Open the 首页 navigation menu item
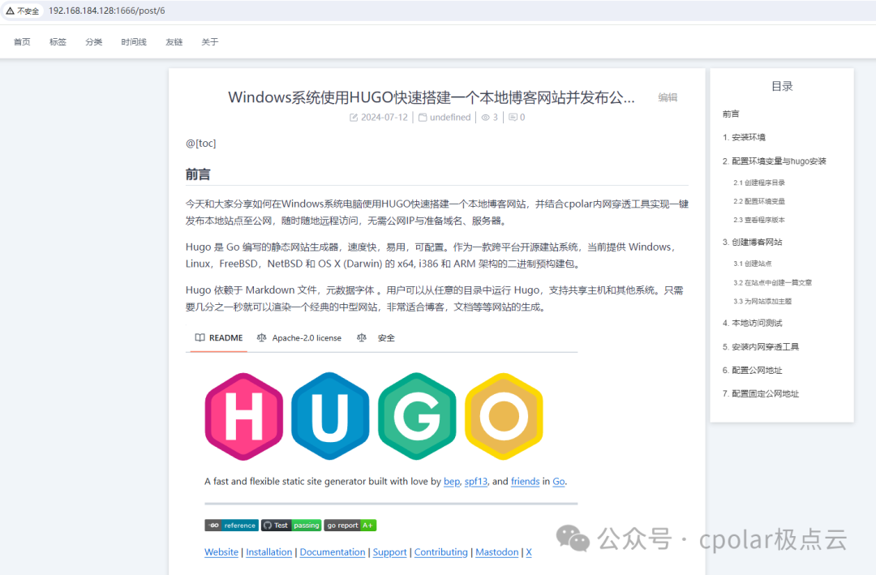Image resolution: width=876 pixels, height=575 pixels. point(22,42)
